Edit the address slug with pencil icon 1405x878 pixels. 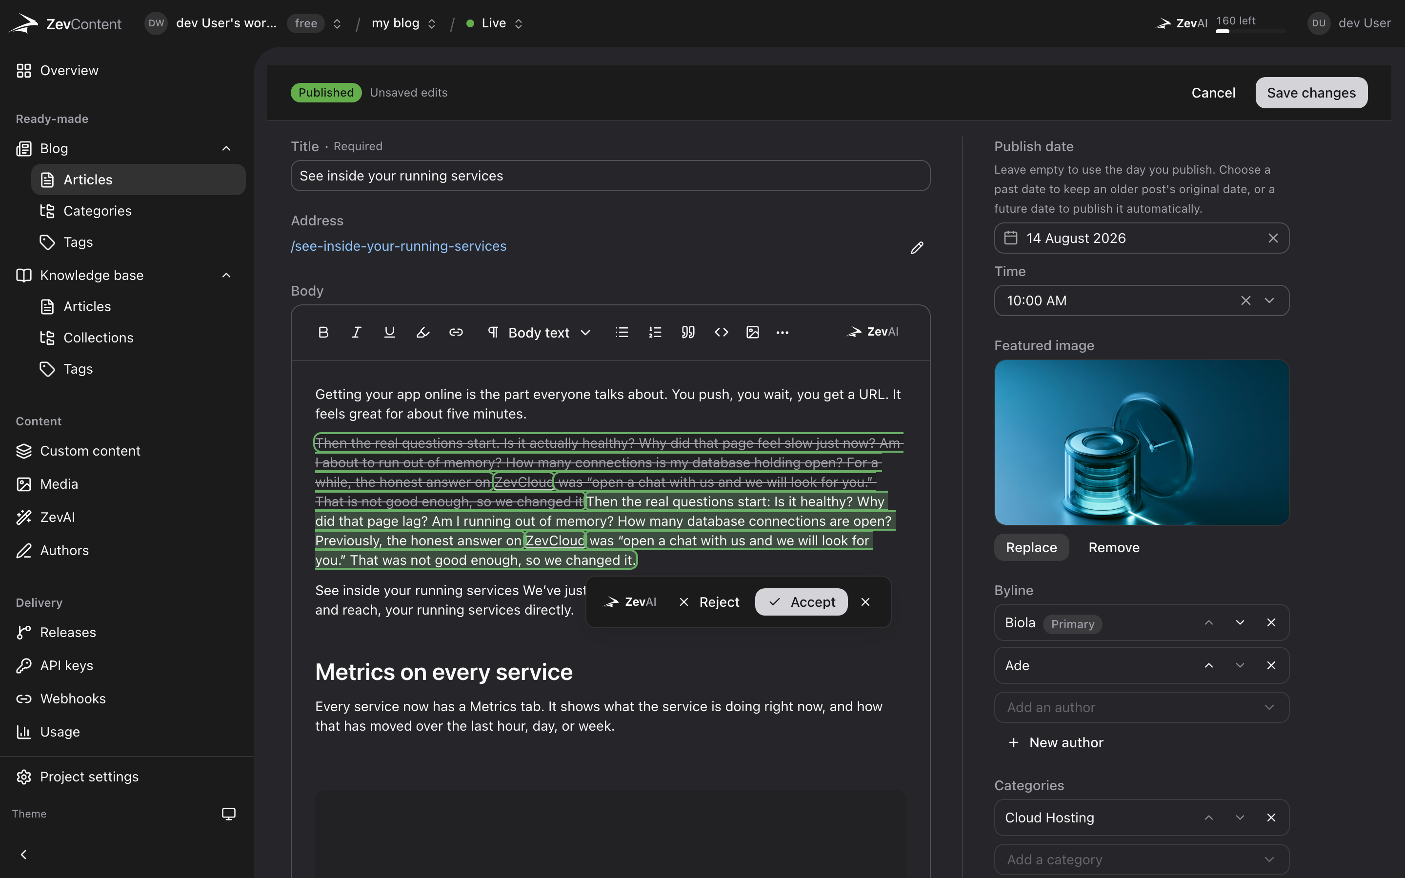(917, 248)
